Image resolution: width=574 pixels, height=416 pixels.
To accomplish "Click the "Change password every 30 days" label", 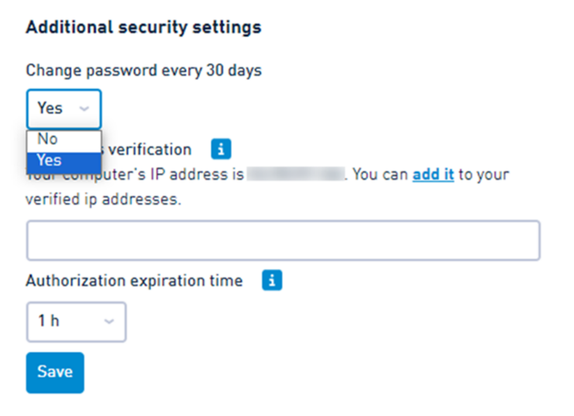I will pyautogui.click(x=144, y=71).
